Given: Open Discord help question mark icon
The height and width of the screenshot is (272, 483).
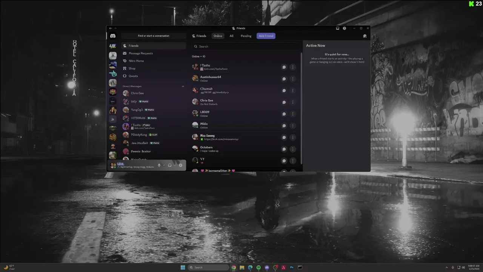Looking at the screenshot, I should pos(345,28).
